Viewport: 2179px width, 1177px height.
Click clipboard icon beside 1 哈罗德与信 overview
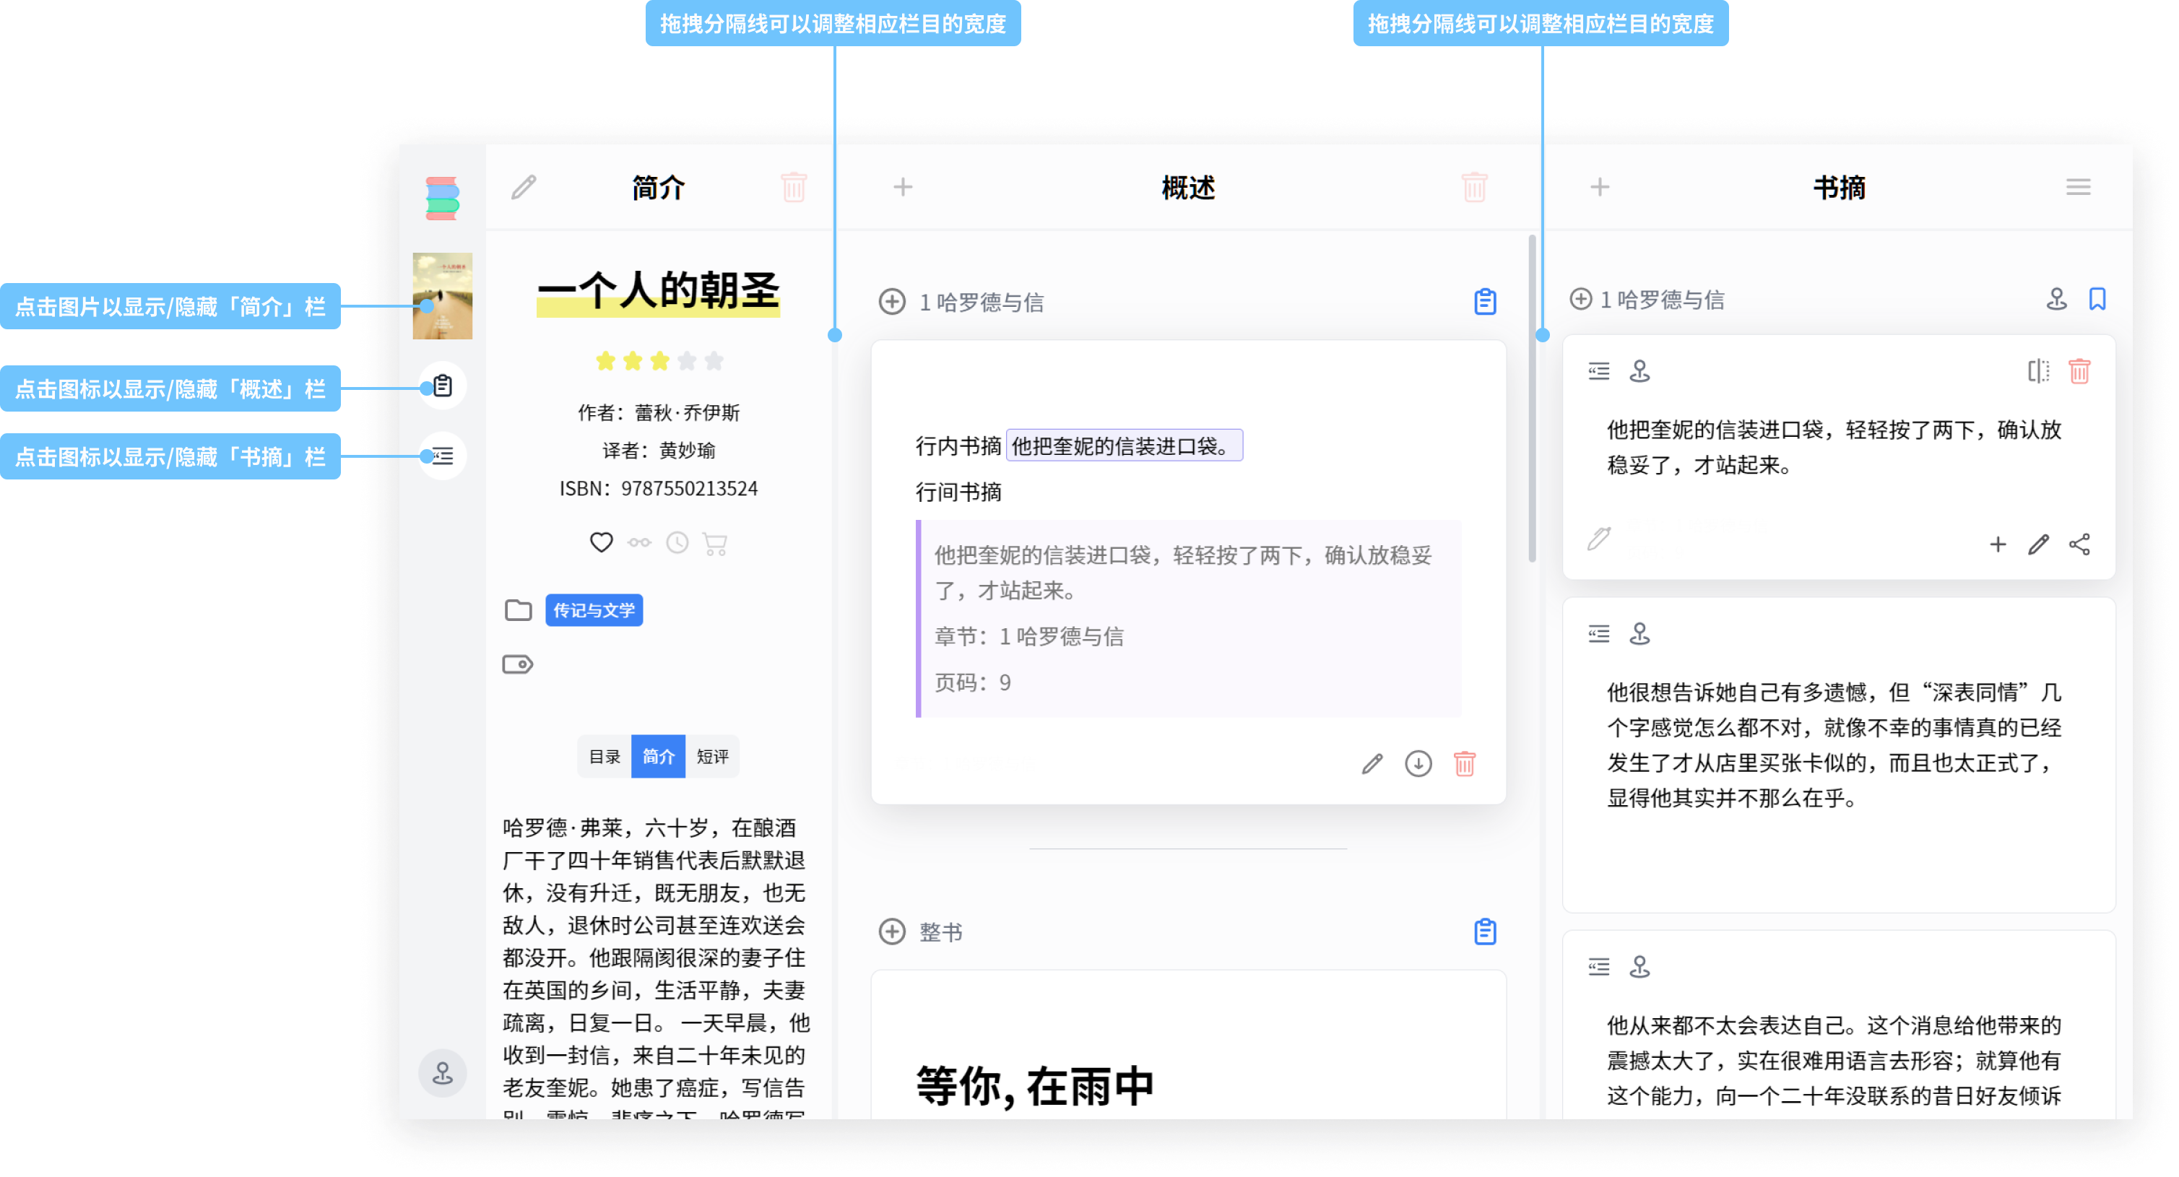(x=1486, y=302)
